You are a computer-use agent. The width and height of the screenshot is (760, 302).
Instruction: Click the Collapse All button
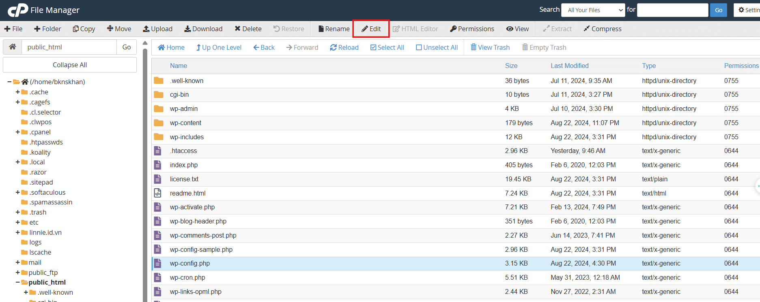(x=70, y=65)
